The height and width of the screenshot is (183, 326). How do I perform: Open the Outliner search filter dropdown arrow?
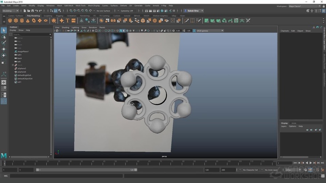tap(50, 34)
